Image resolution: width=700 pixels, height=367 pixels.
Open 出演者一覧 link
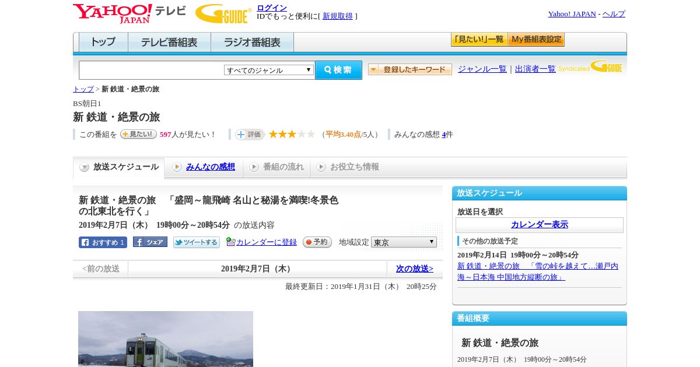coord(535,69)
